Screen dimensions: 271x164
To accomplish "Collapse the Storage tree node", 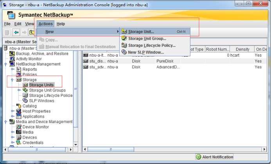I will (12, 80).
